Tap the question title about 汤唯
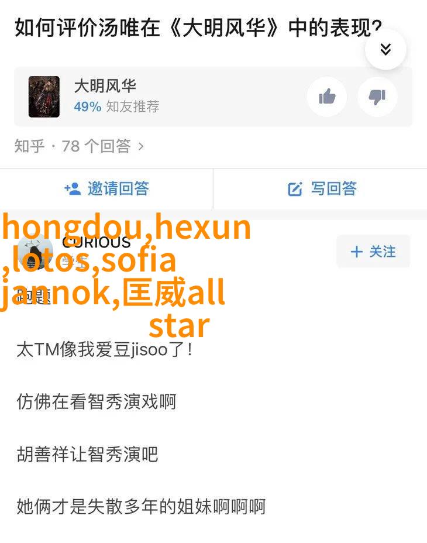Viewport: 427px width, 543px height. [x=198, y=28]
